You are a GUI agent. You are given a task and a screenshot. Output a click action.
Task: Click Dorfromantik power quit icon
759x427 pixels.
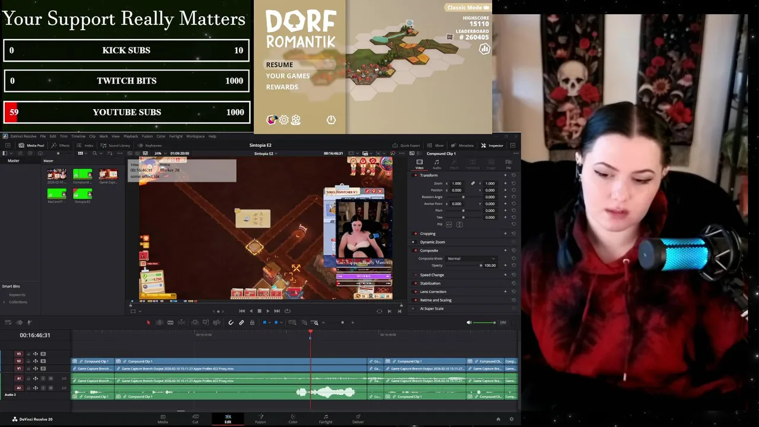point(331,120)
